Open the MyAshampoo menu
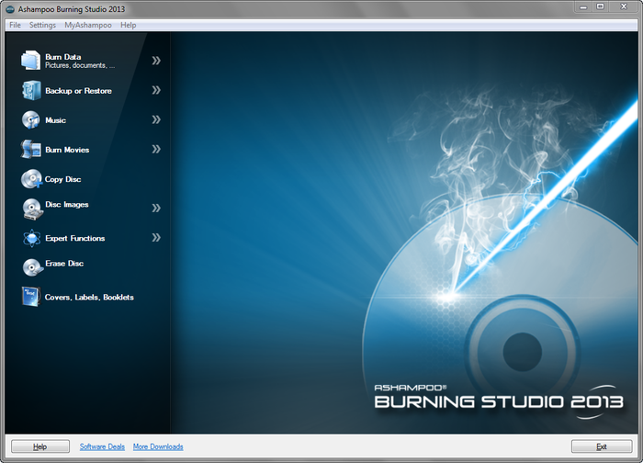Image resolution: width=643 pixels, height=463 pixels. (x=88, y=25)
